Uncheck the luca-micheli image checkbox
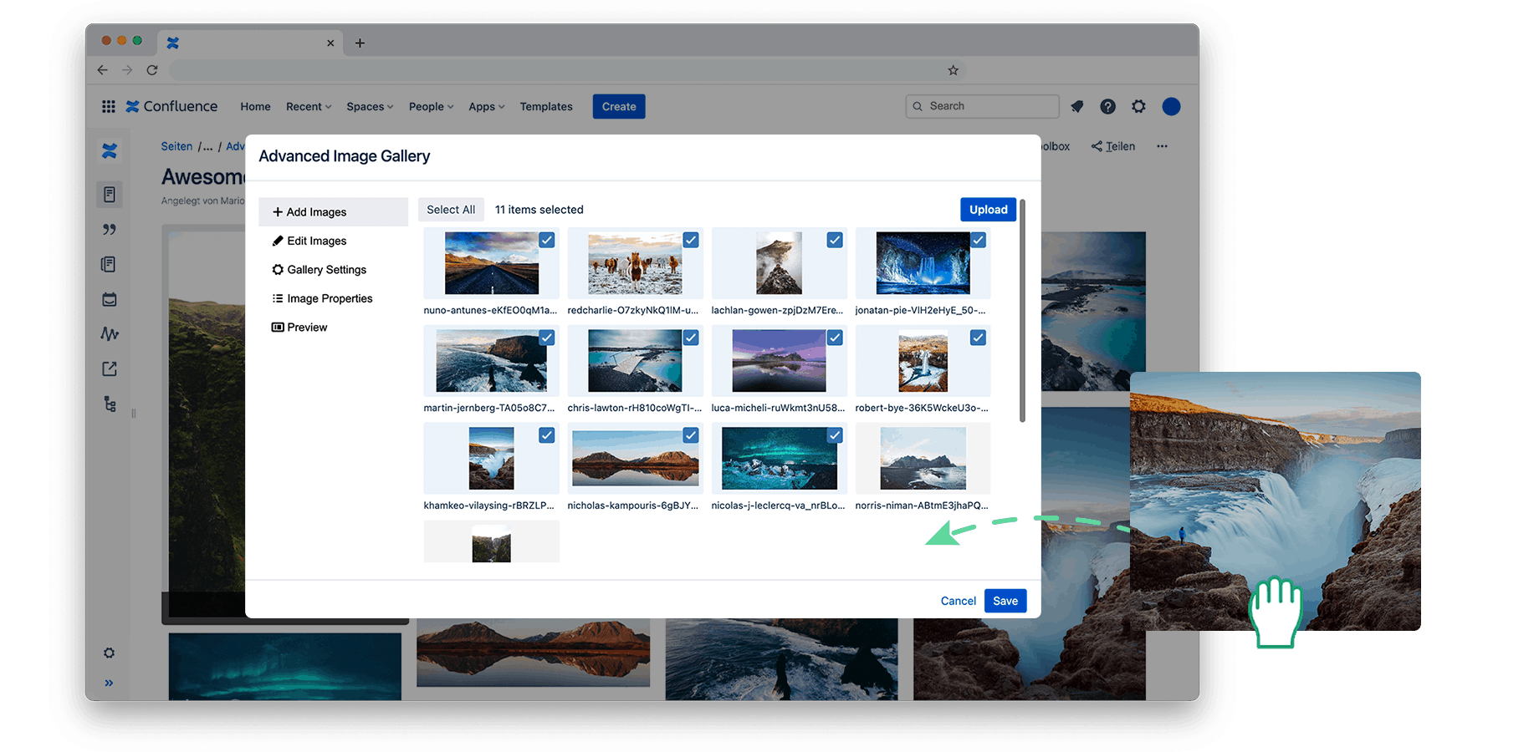Image resolution: width=1539 pixels, height=752 pixels. click(x=835, y=338)
